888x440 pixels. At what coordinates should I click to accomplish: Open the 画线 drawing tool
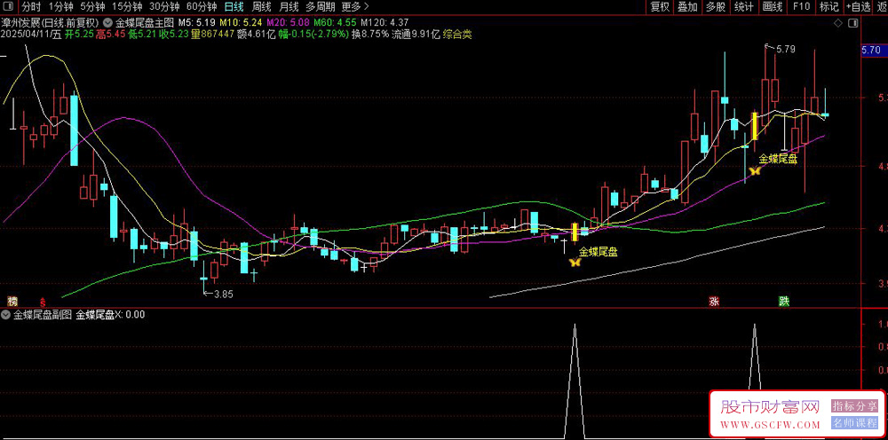772,7
